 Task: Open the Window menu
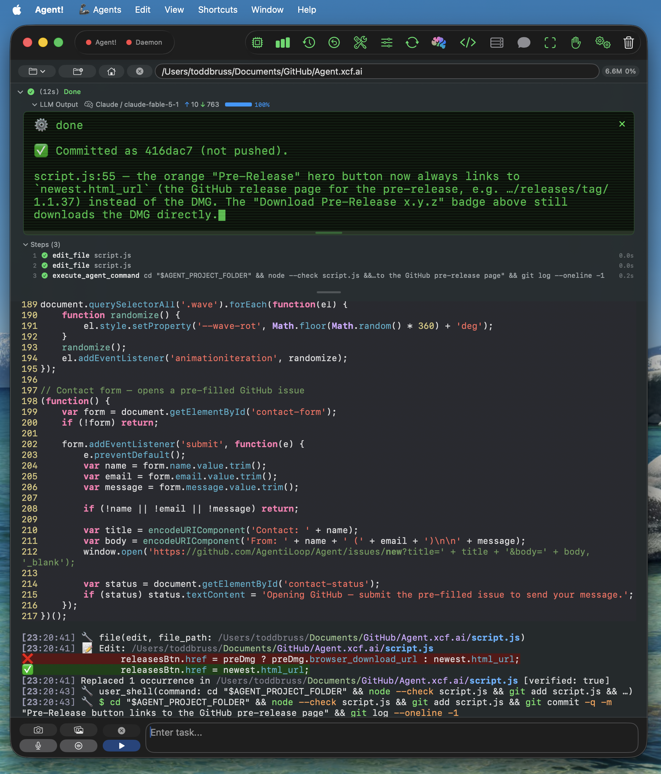[267, 10]
